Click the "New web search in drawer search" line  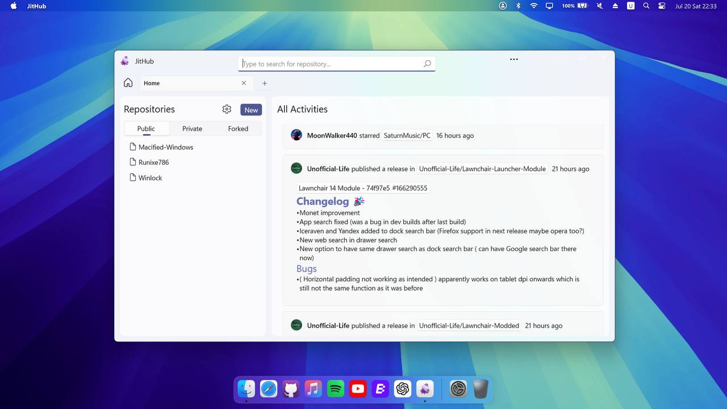coord(348,240)
